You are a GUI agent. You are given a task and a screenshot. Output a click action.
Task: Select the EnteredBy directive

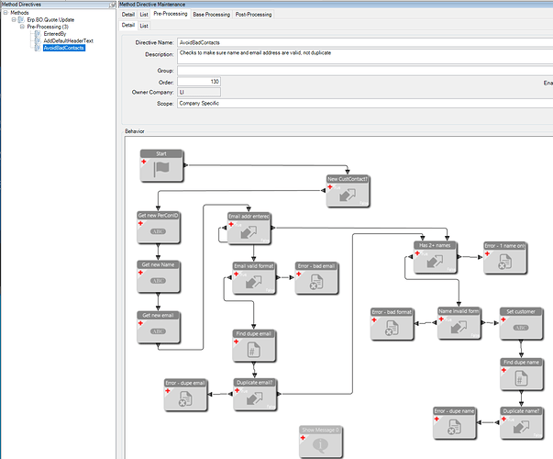coord(55,34)
